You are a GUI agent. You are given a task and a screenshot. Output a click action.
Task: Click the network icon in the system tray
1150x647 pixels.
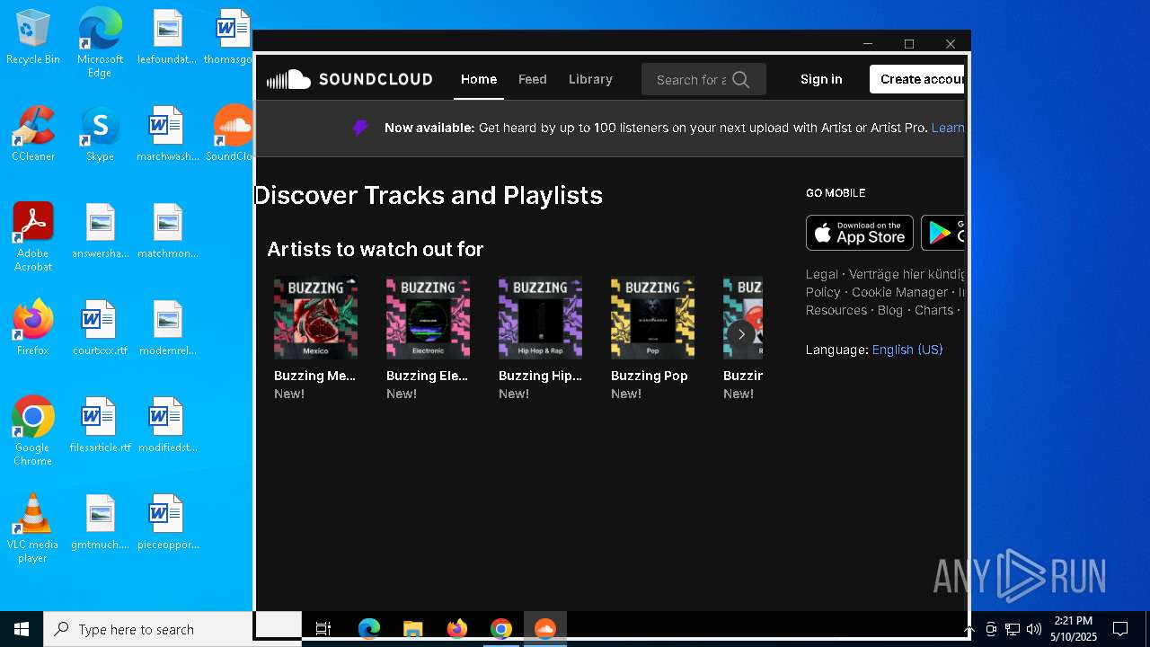point(1012,629)
